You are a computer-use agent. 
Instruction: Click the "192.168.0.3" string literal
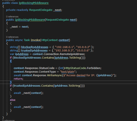(64, 50)
